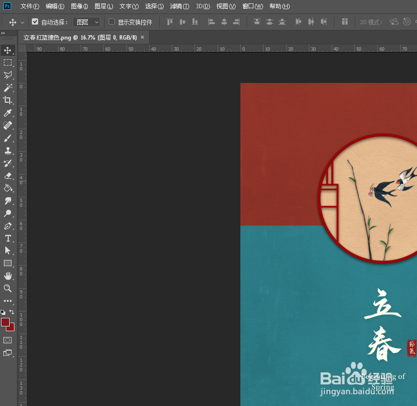This screenshot has height=406, width=417.
Task: Distribute right edges of layers
Action: click(x=323, y=22)
